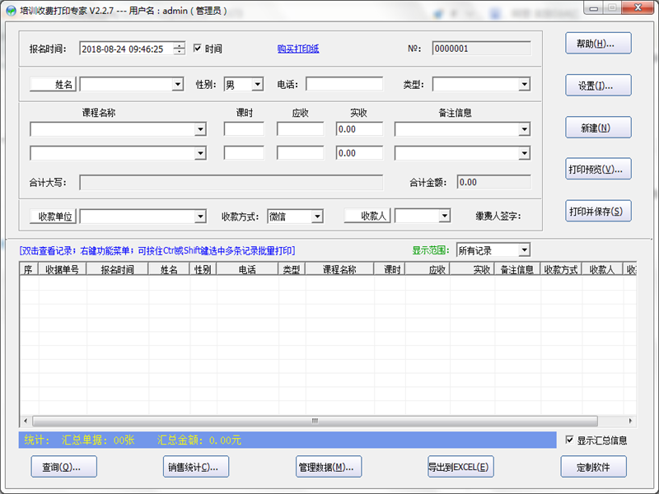This screenshot has width=659, height=494.
Task: Click the second 应收 input field
Action: pyautogui.click(x=300, y=153)
